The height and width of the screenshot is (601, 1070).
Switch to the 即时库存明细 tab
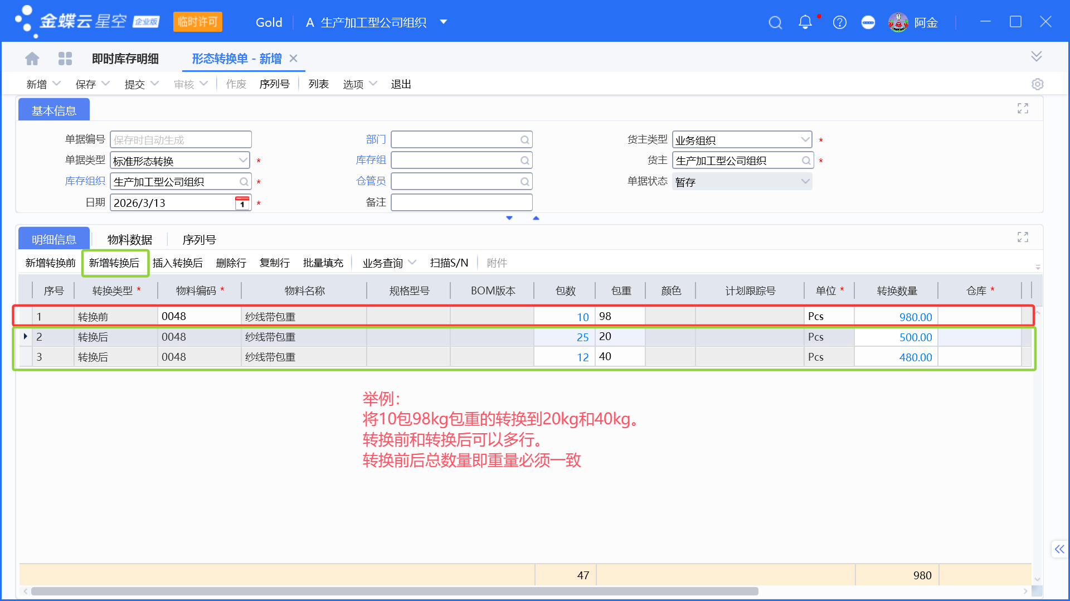[x=125, y=58]
